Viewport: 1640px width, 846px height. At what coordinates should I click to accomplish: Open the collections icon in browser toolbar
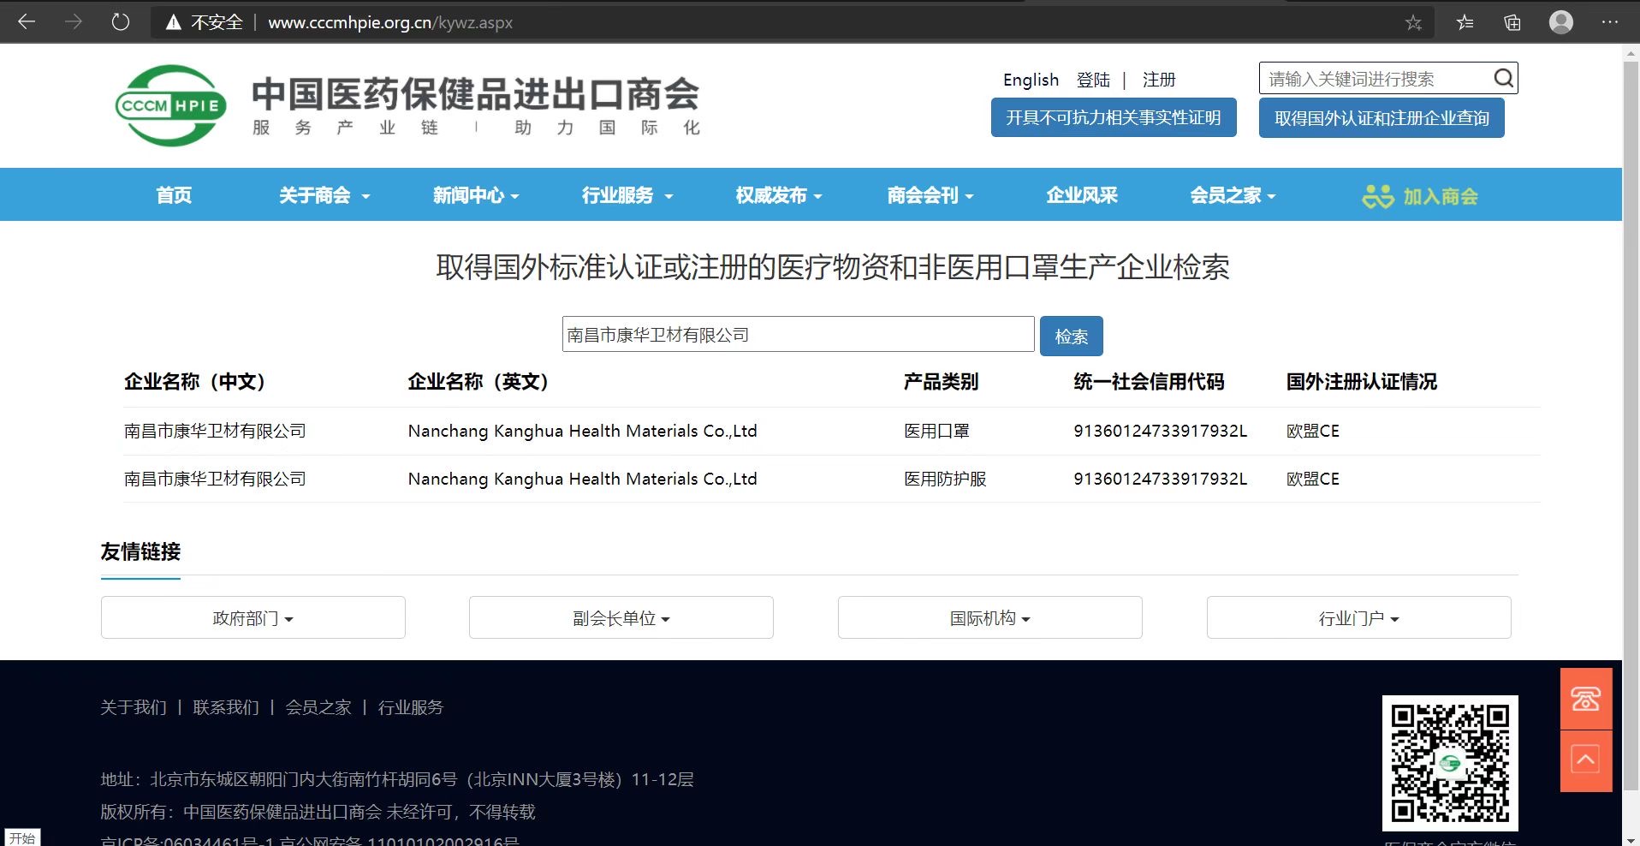tap(1512, 23)
